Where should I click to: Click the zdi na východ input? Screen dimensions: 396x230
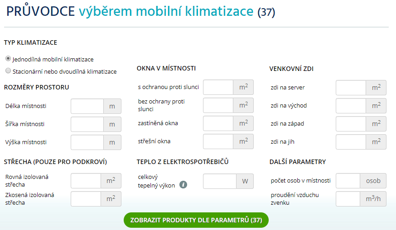point(351,106)
